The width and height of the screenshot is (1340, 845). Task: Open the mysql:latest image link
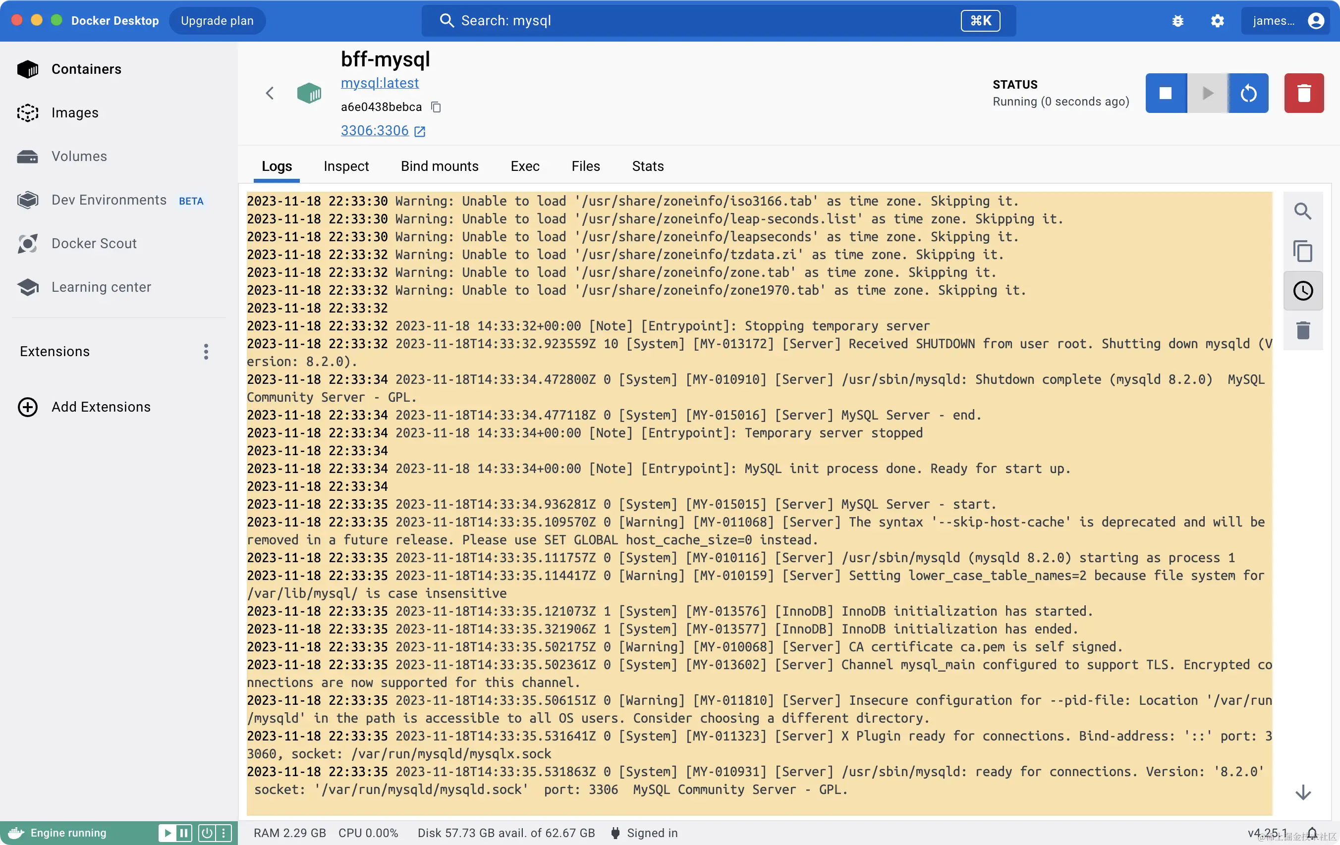(x=380, y=83)
